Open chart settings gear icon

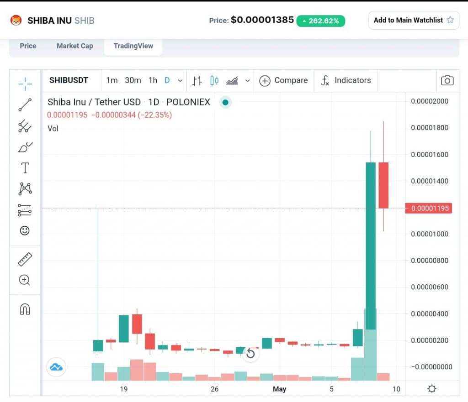pos(431,389)
